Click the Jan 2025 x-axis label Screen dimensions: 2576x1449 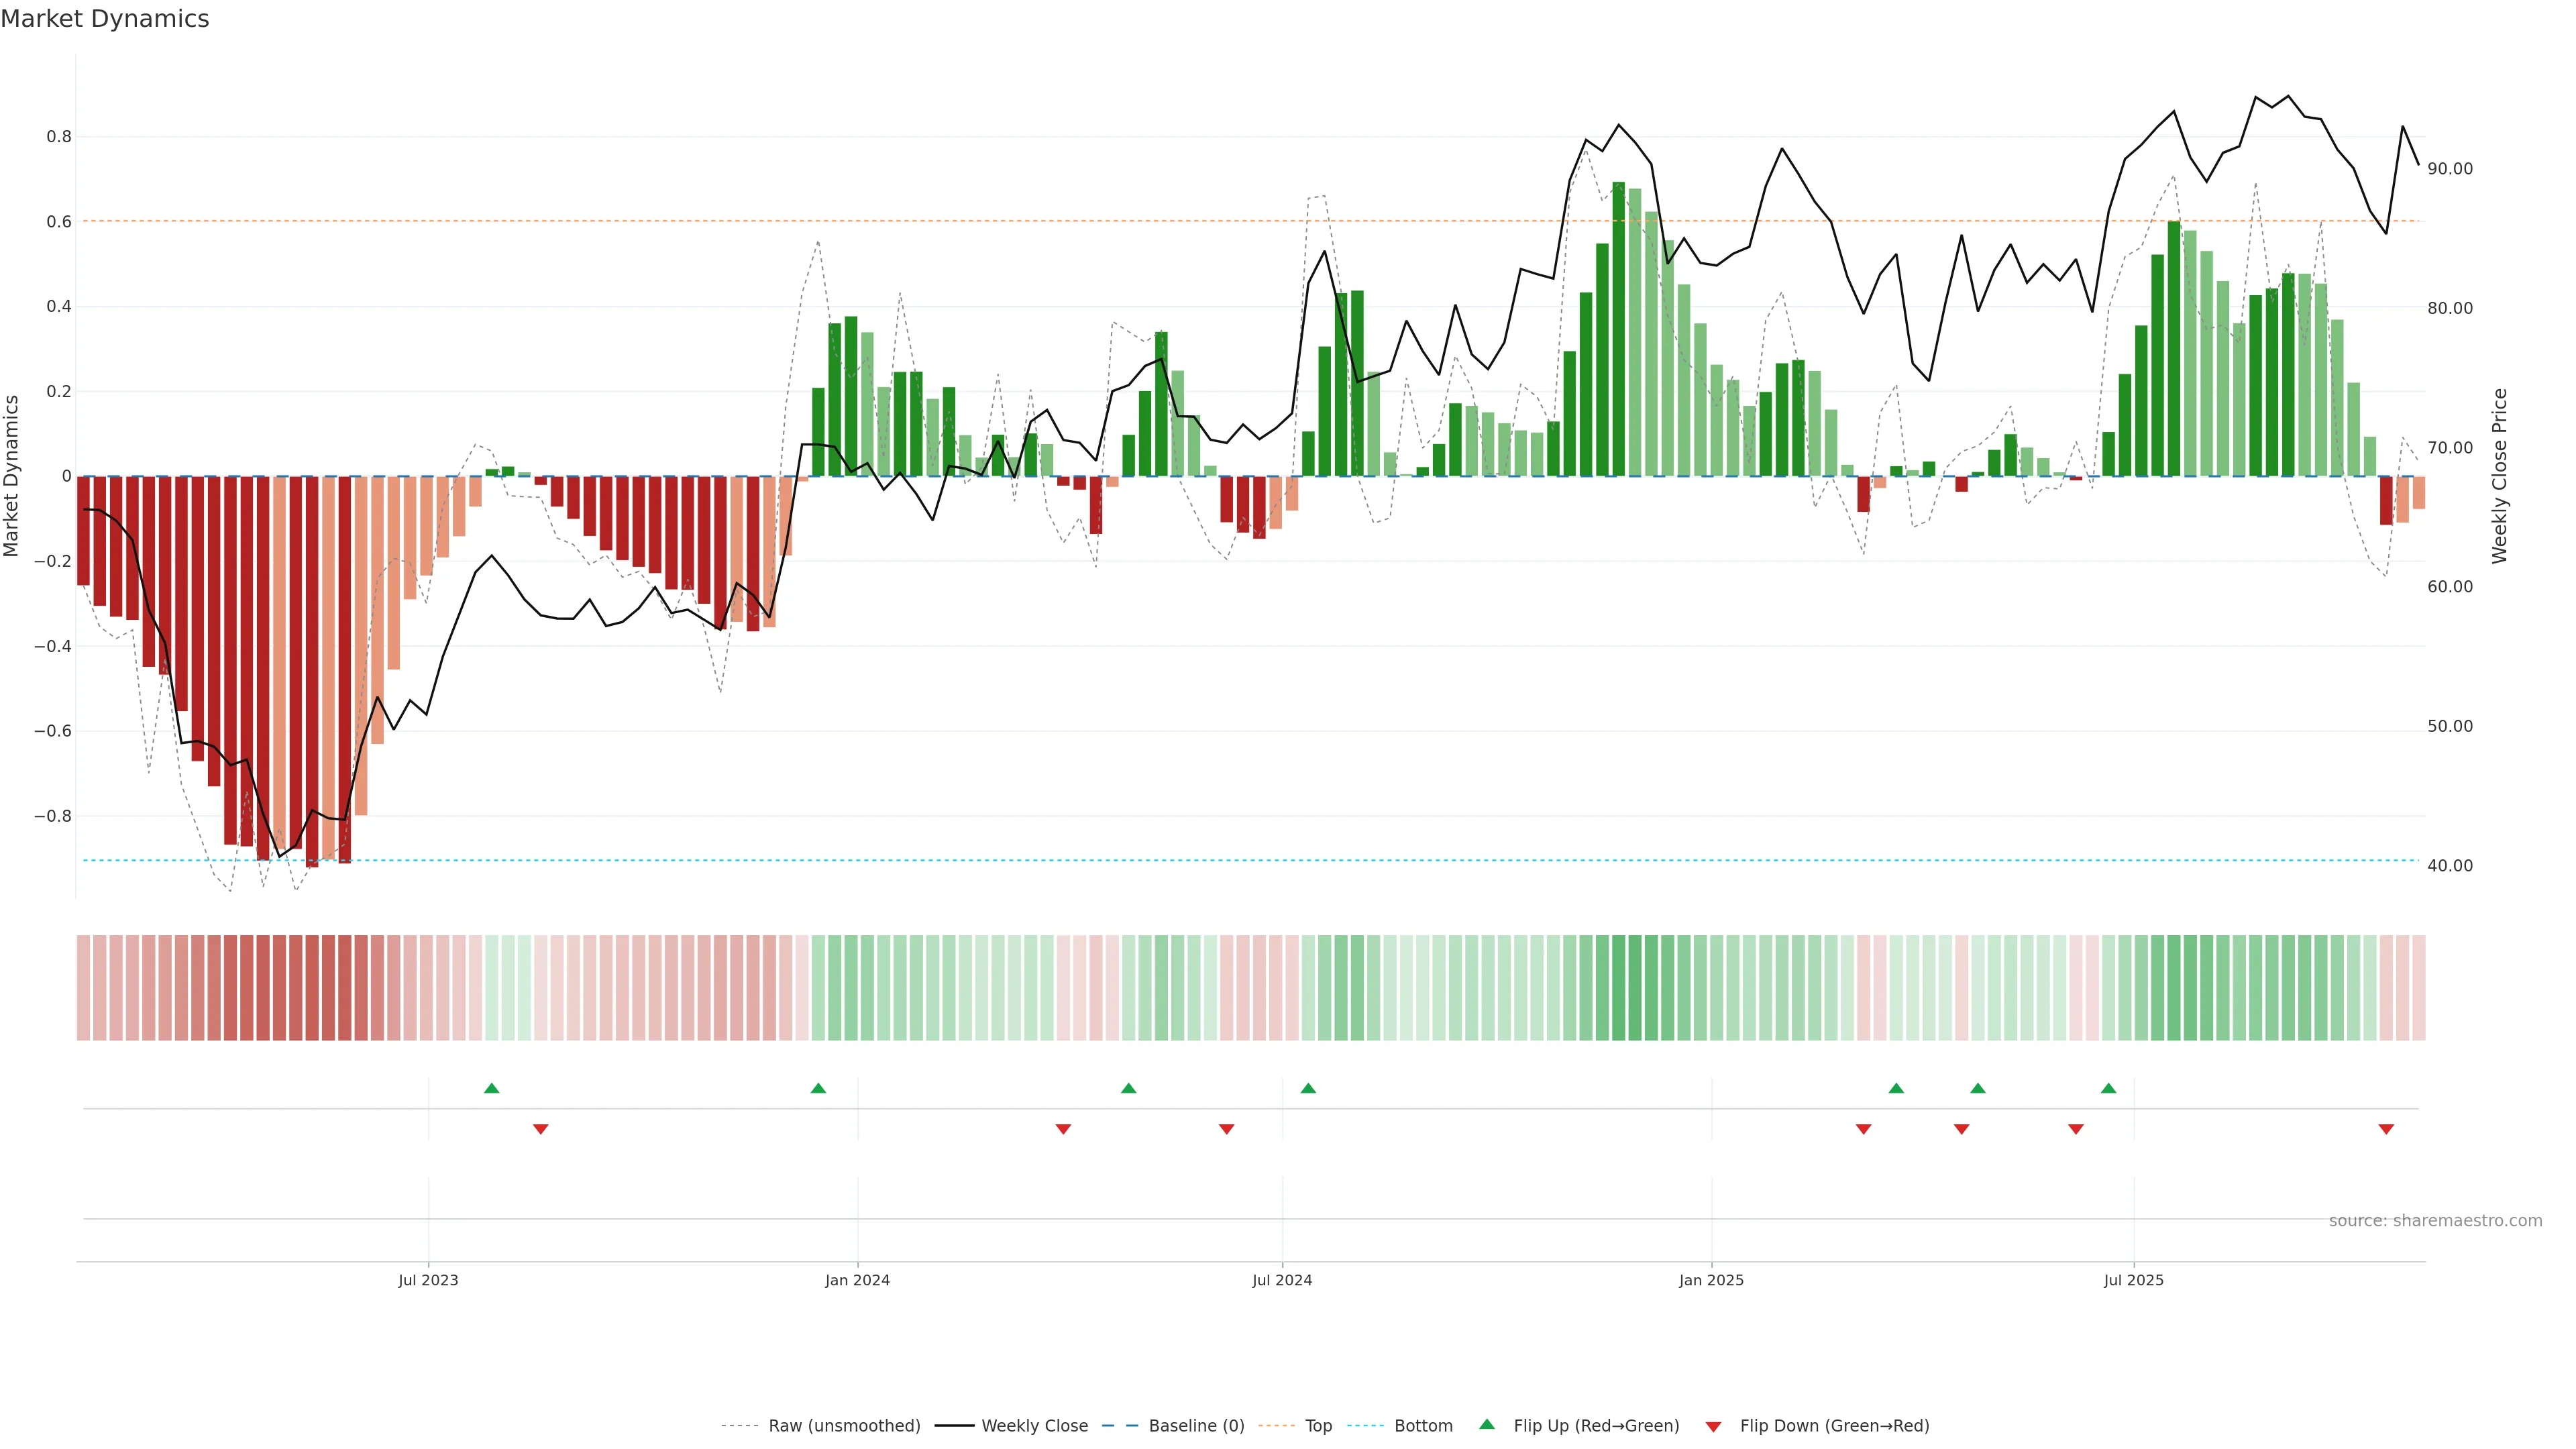[x=1711, y=1280]
